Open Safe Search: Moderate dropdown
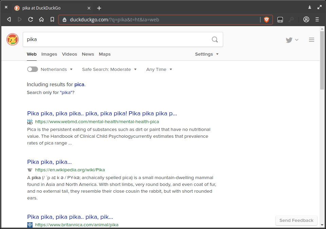Image resolution: width=326 pixels, height=229 pixels. click(109, 70)
